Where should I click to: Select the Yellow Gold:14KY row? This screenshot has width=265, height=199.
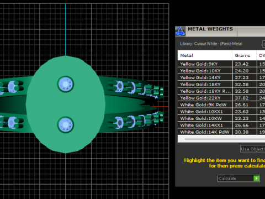tap(221, 77)
